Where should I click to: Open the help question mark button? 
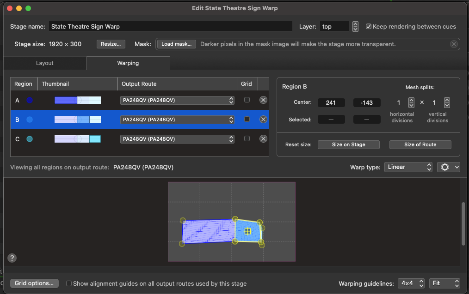[12, 258]
